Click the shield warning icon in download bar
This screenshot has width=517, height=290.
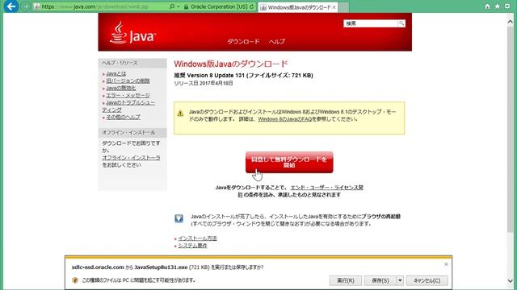tap(75, 280)
